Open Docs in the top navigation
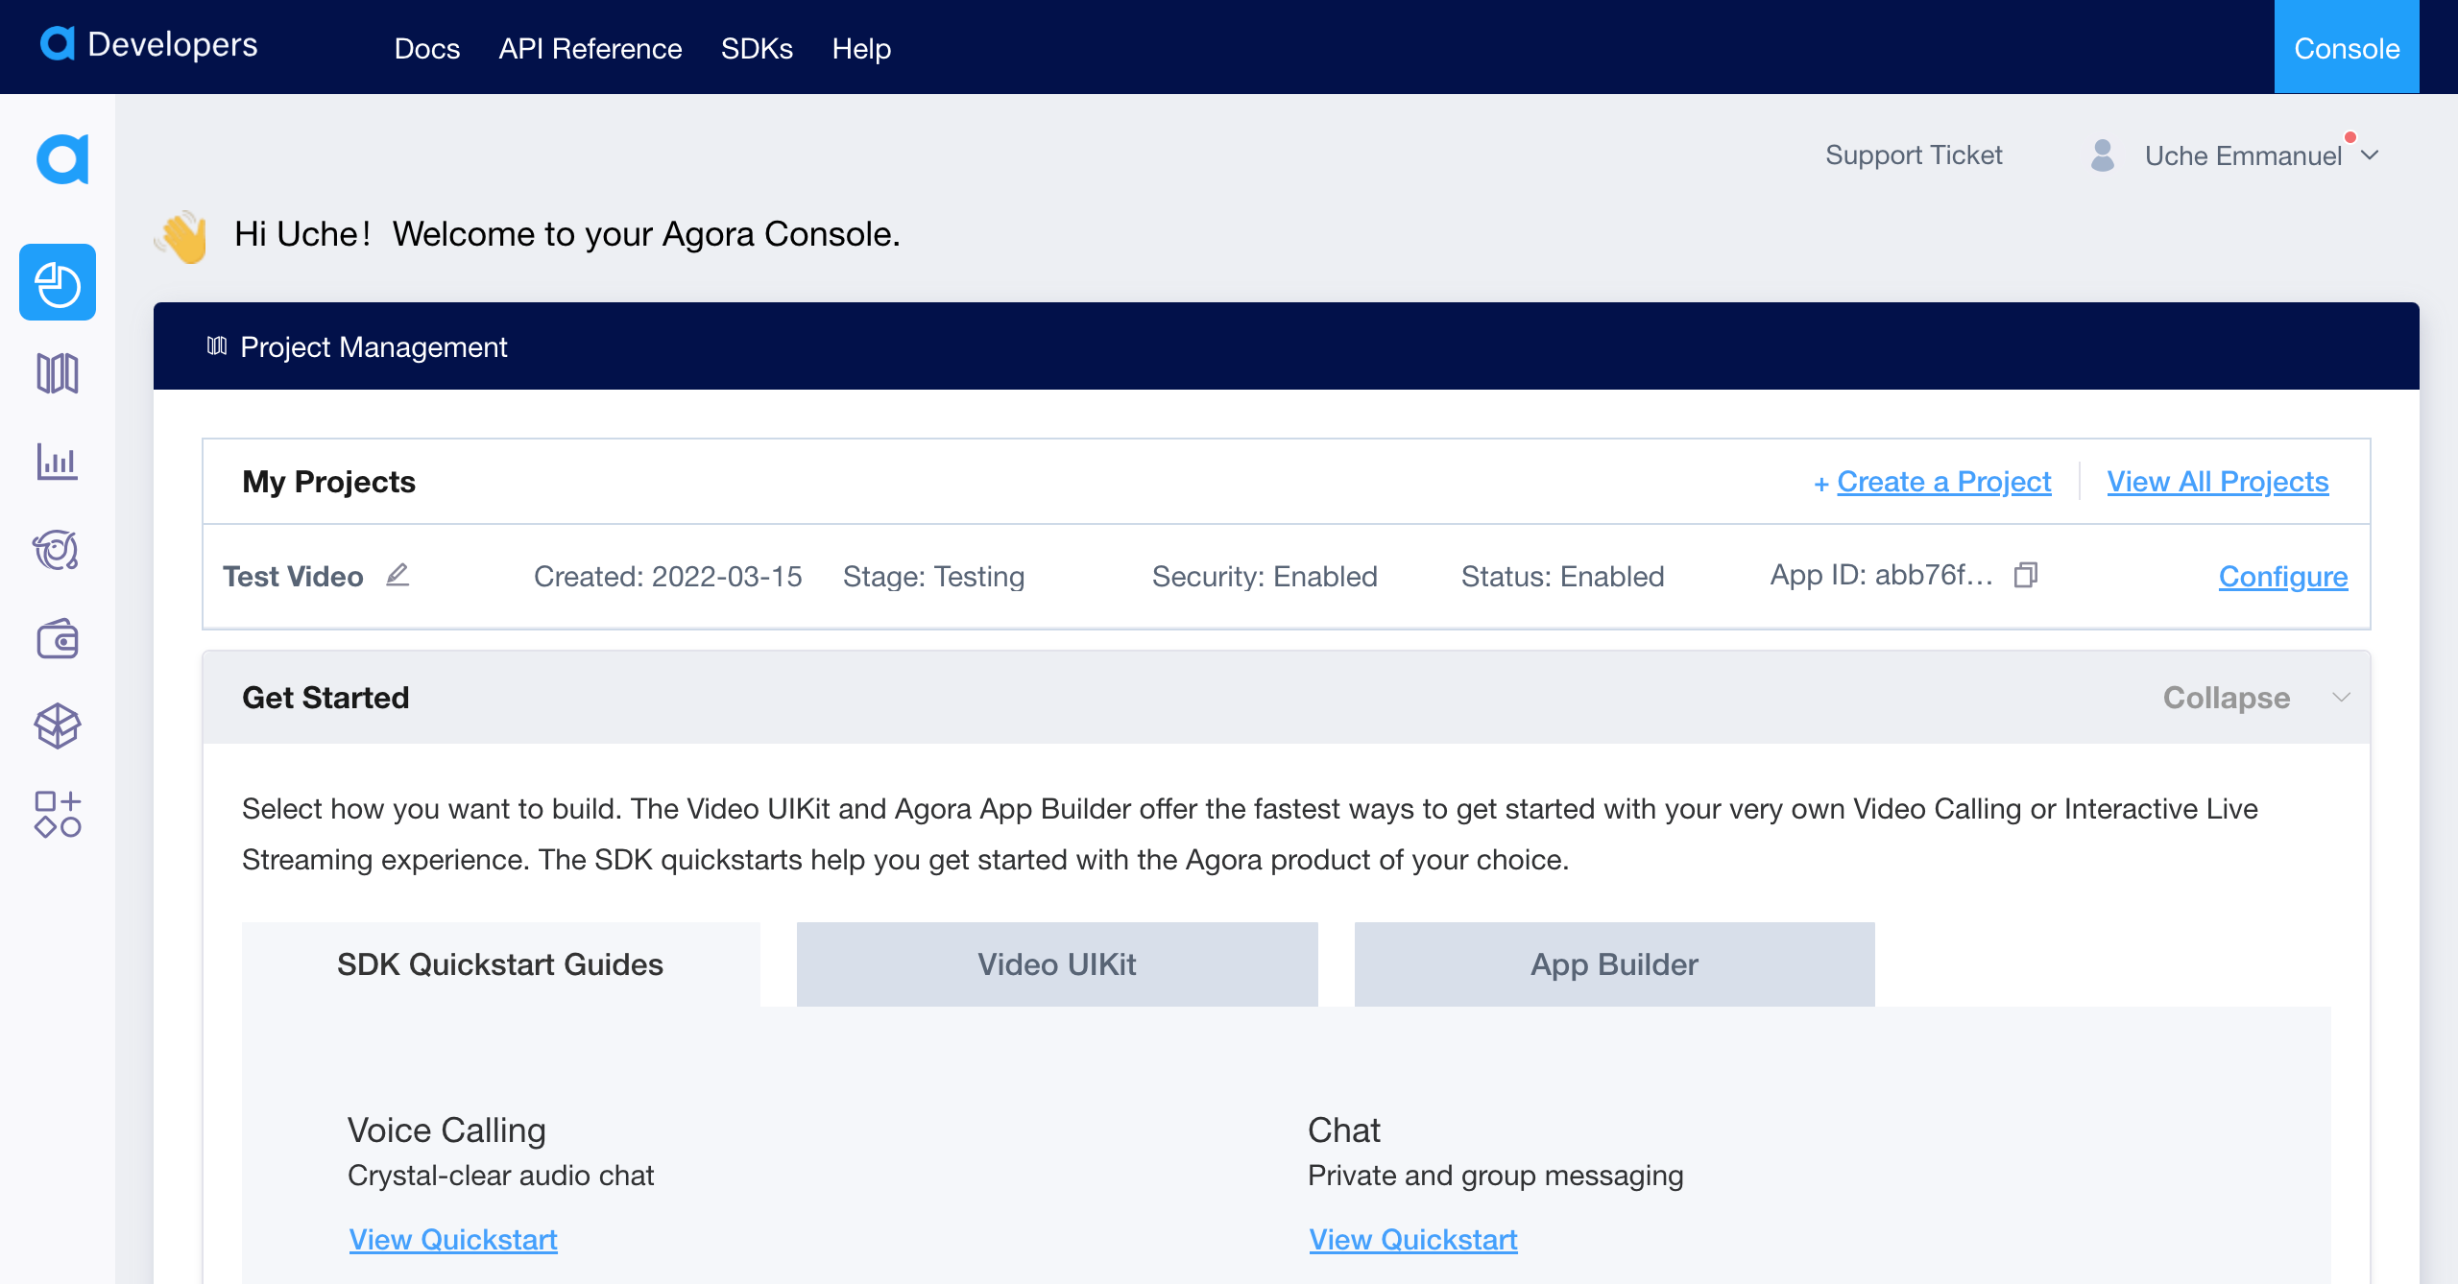 pyautogui.click(x=427, y=48)
